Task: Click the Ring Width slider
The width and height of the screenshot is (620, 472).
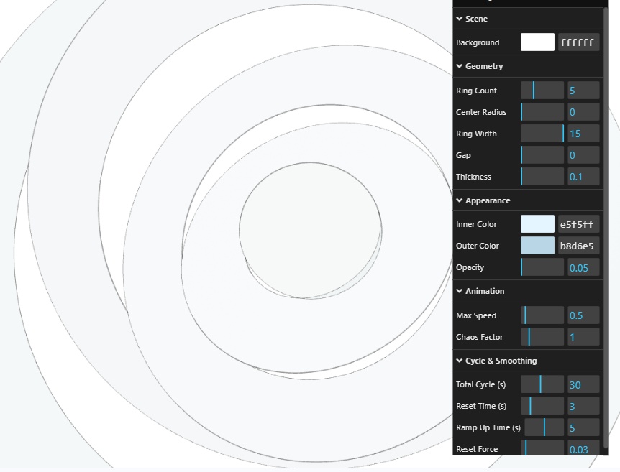Action: click(542, 134)
